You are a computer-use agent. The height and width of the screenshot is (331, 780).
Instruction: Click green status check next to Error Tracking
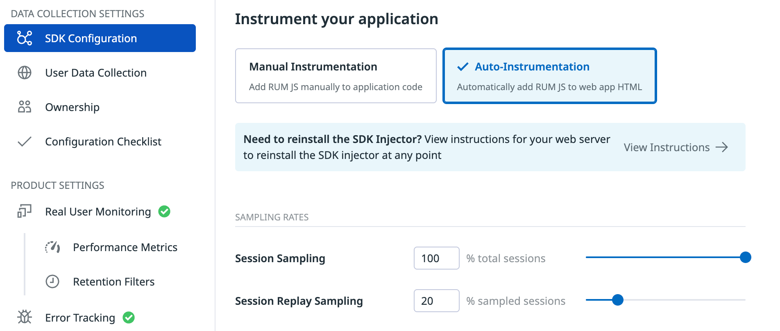[x=129, y=317]
